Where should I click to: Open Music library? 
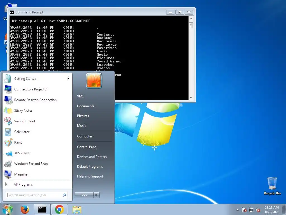point(81,126)
